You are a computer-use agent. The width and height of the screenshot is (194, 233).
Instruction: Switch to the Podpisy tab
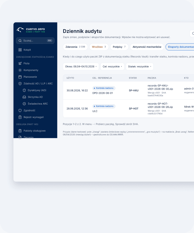[x=119, y=47]
